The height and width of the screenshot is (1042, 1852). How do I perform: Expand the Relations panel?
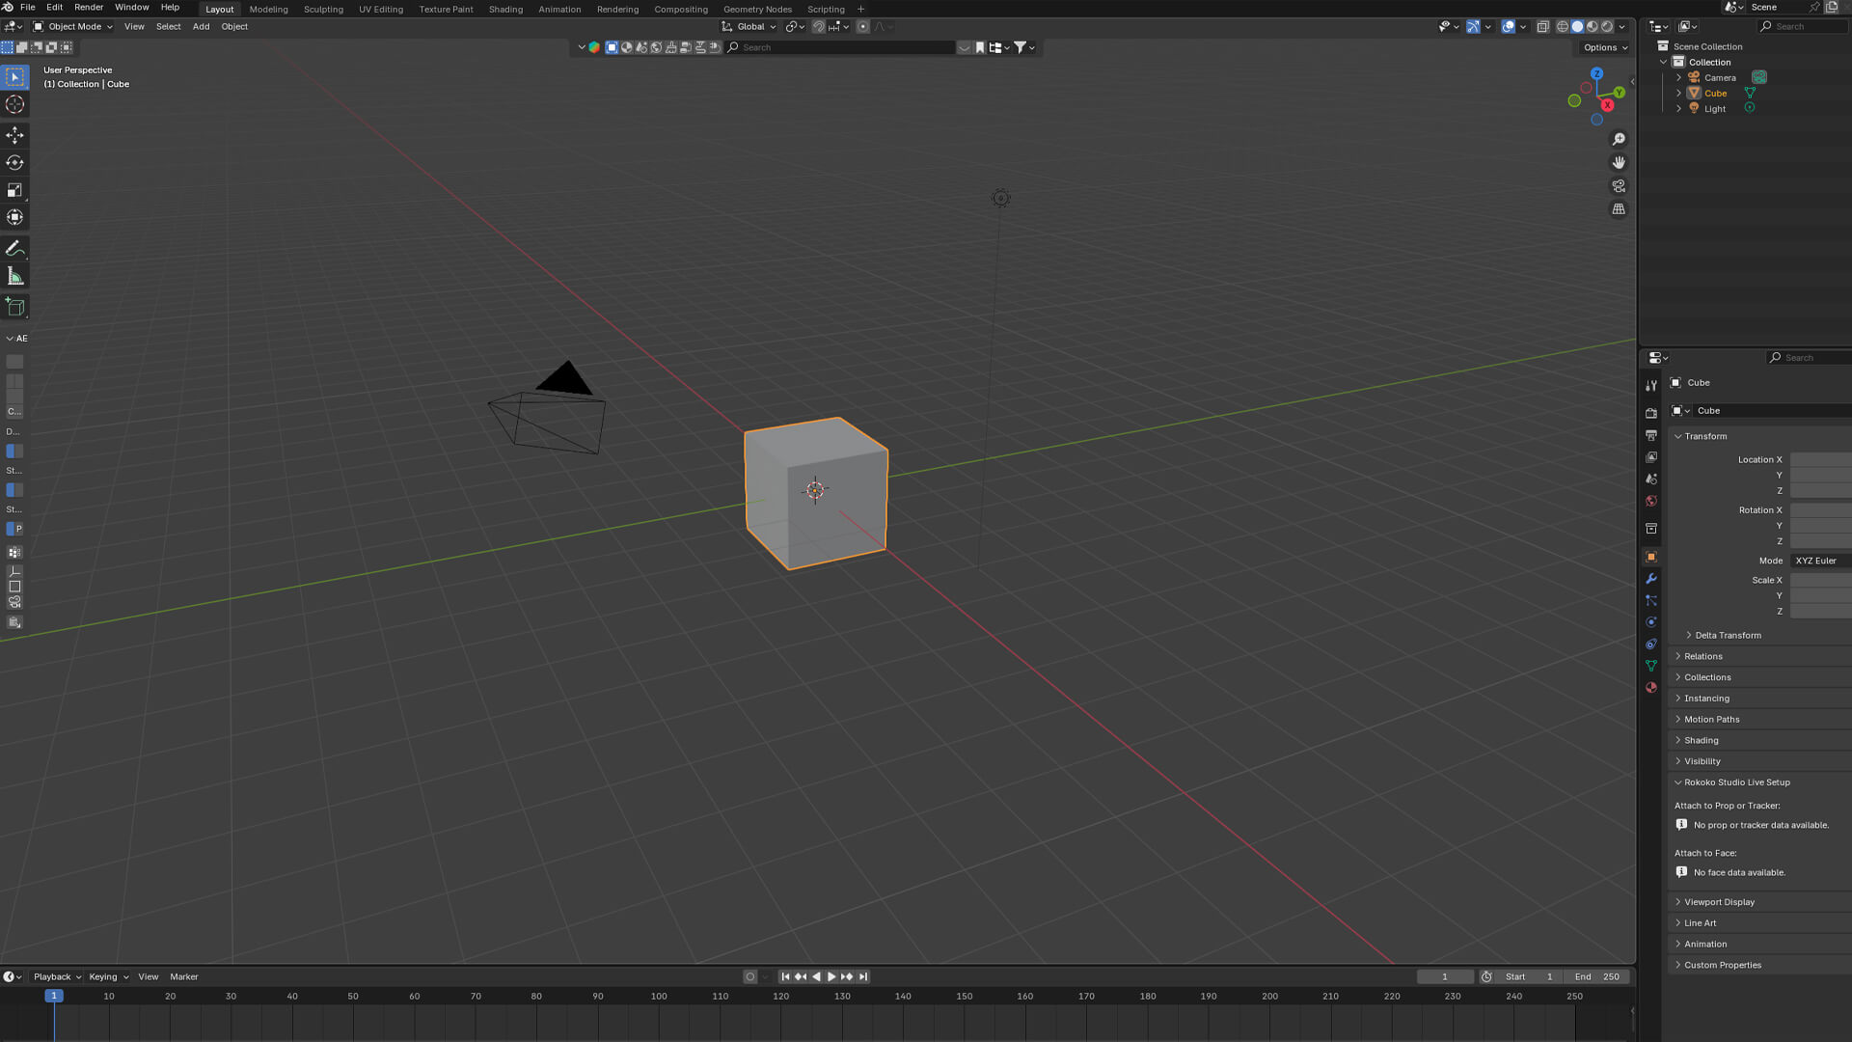[1702, 656]
